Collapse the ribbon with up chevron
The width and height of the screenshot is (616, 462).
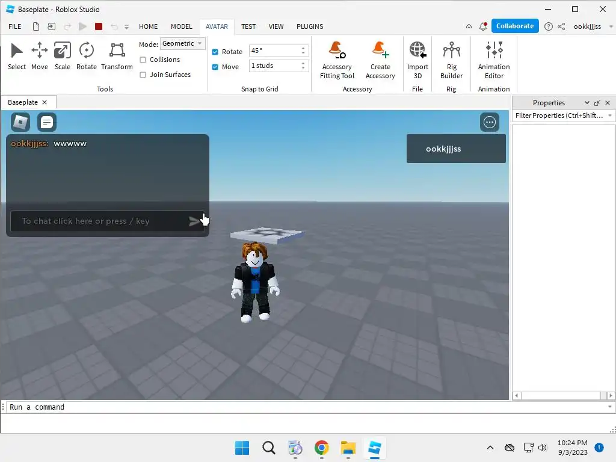(x=469, y=26)
